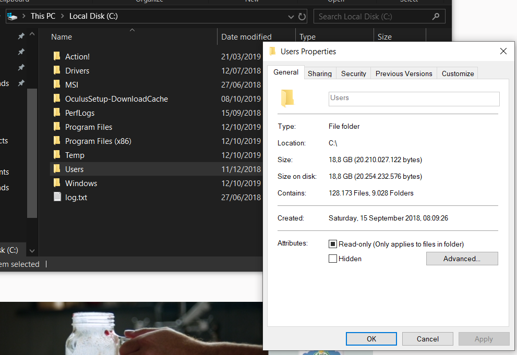
Task: Click the Created date value text
Action: tap(388, 218)
